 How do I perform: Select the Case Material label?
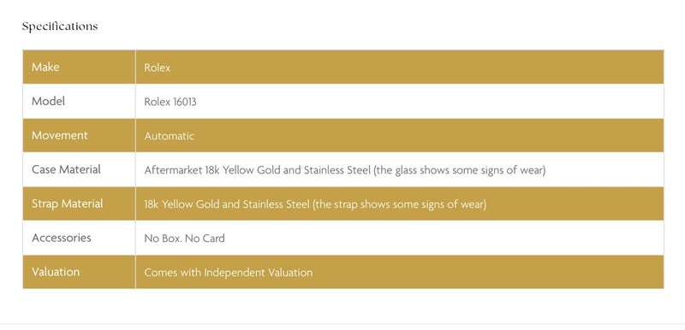[x=66, y=169]
